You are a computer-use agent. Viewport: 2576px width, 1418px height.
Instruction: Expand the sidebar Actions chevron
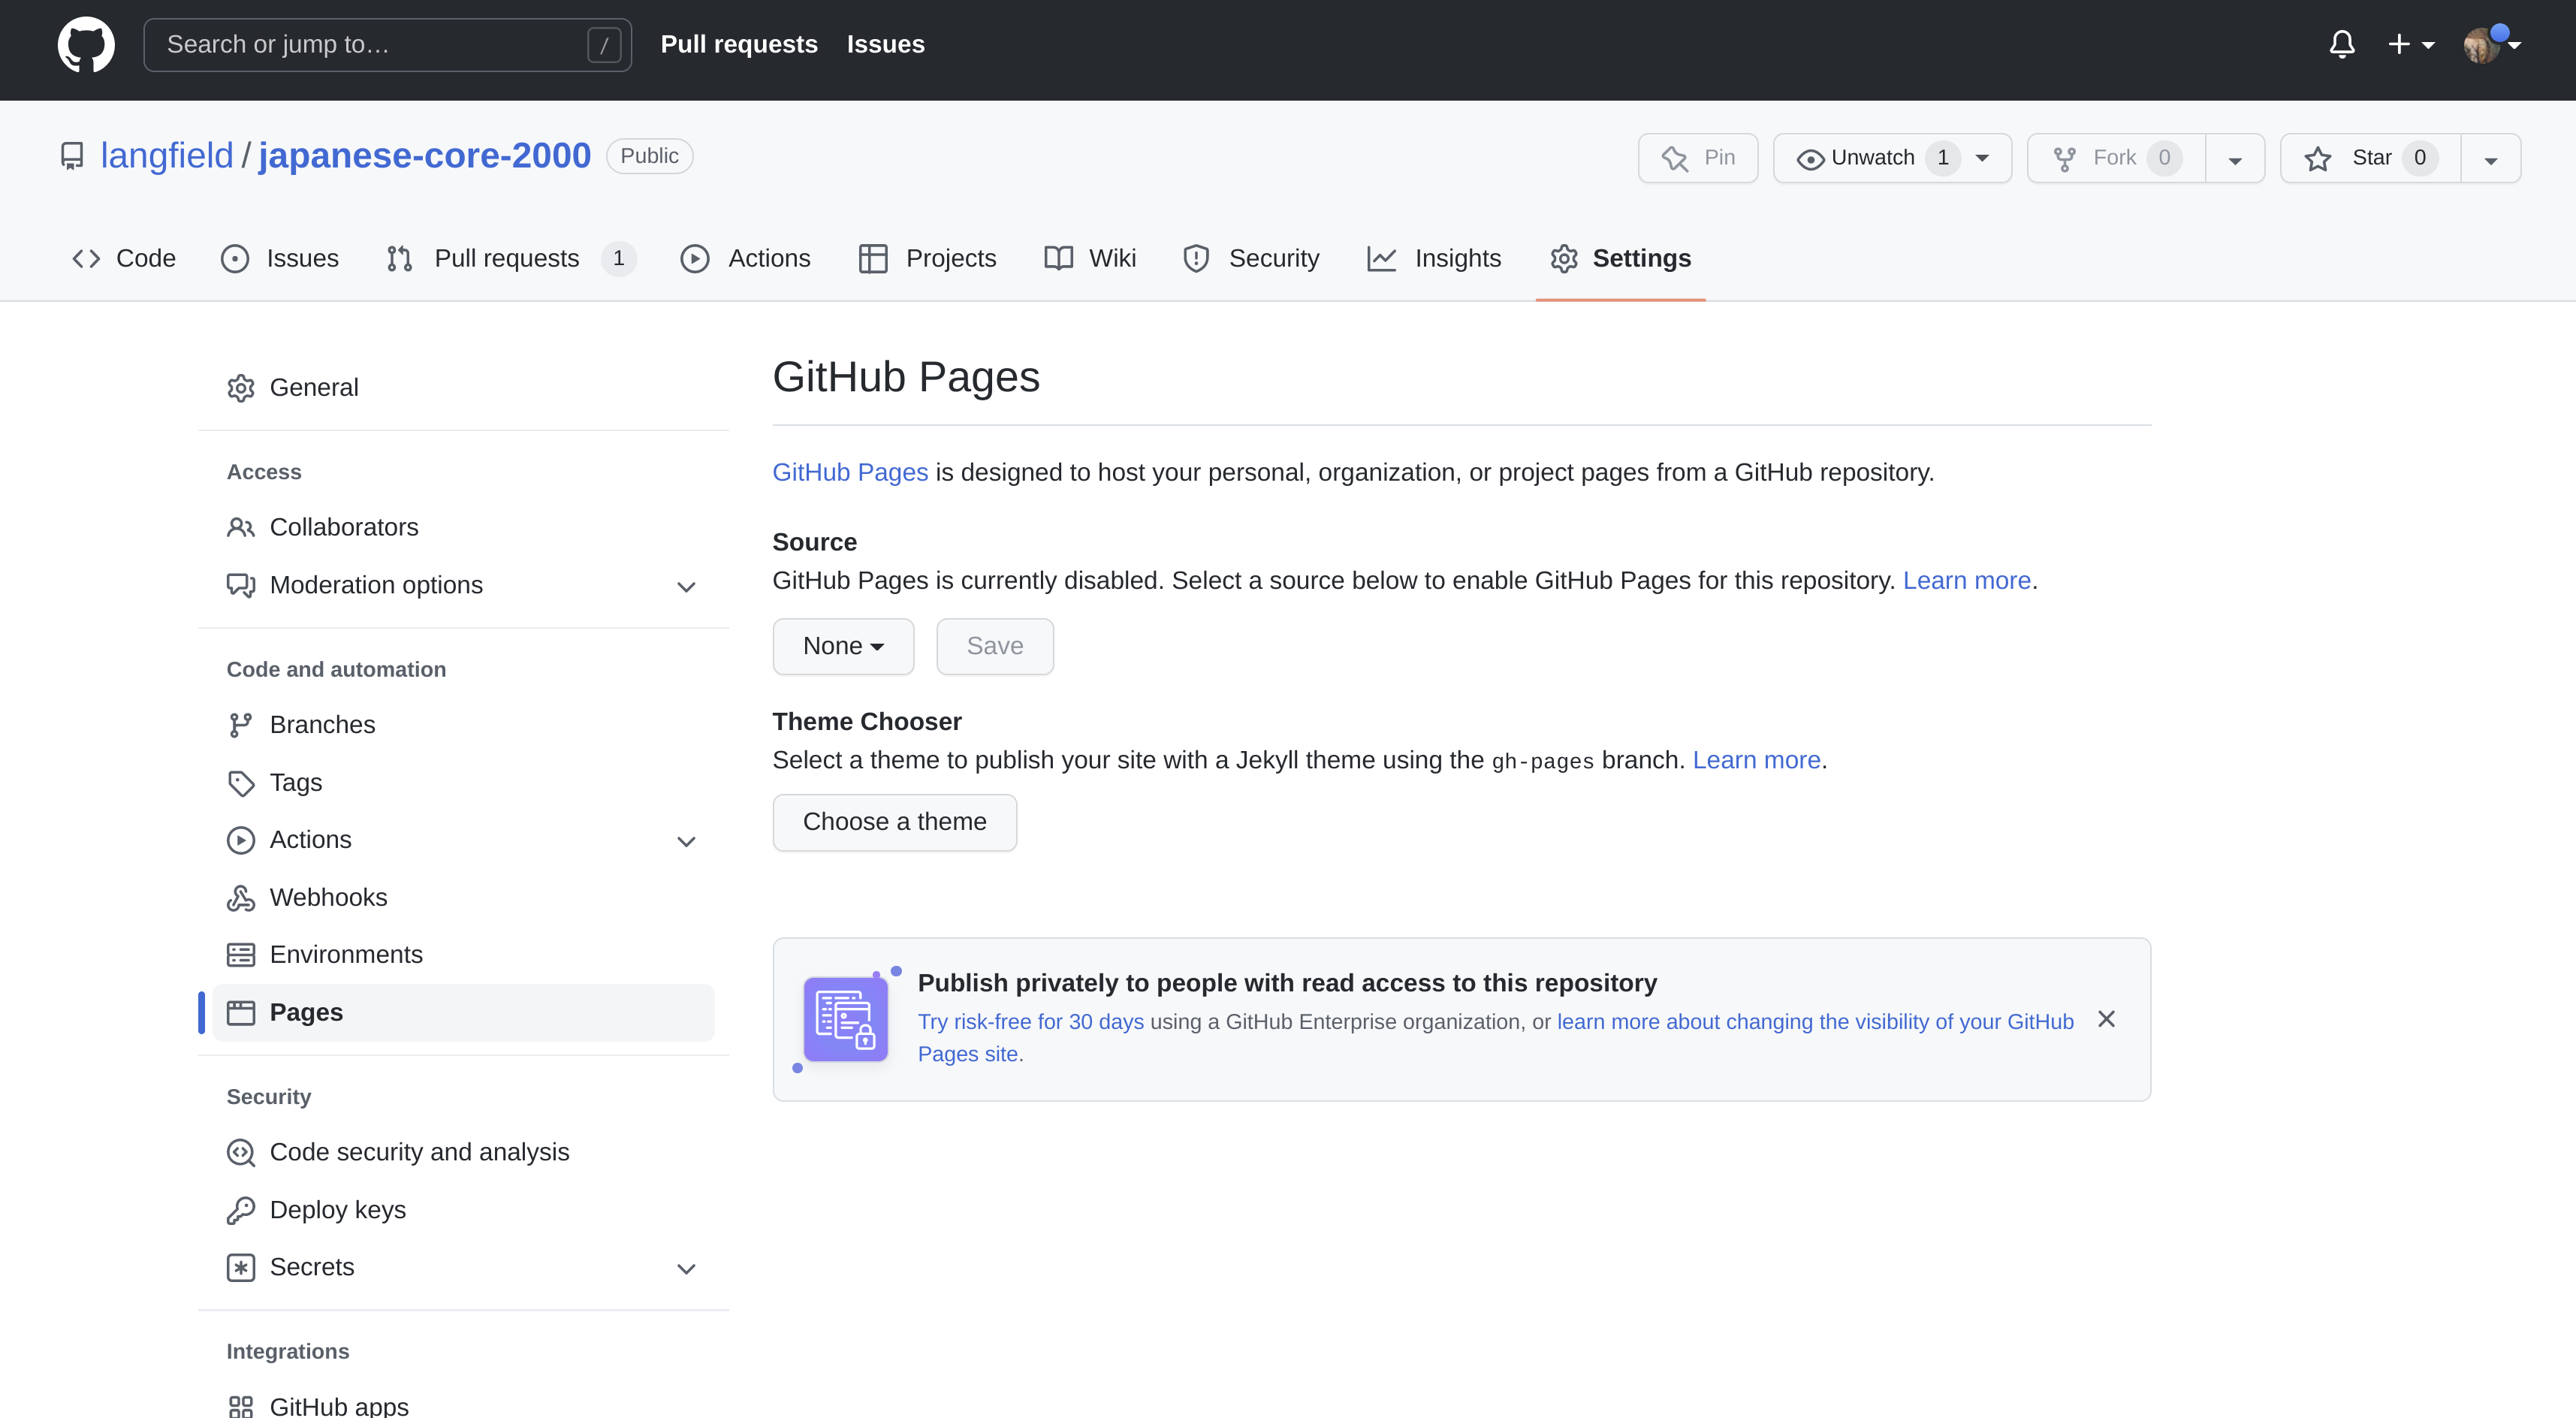686,841
